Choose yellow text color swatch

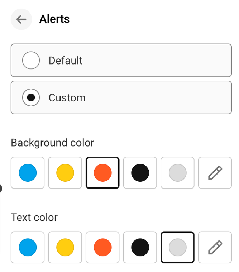click(65, 247)
